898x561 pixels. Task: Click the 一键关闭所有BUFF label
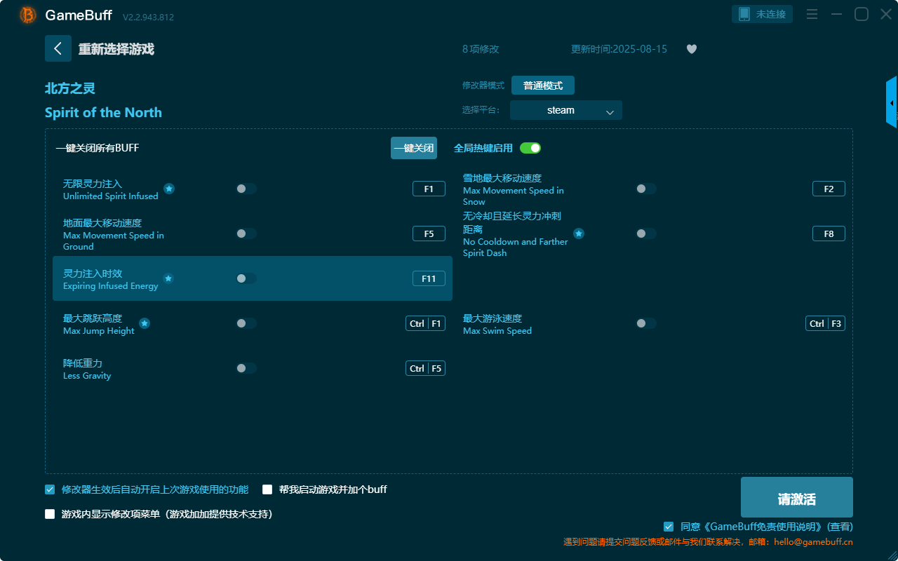point(98,148)
